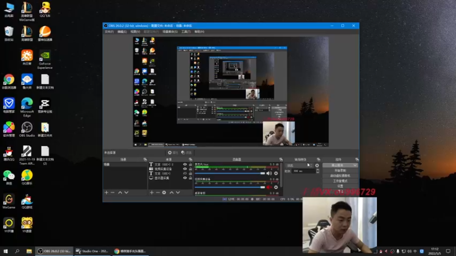Toggle visibility of the 视频采集设备 source

[185, 169]
